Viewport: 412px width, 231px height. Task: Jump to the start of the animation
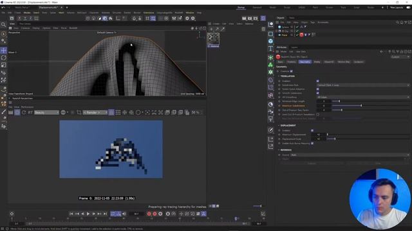coord(71,214)
